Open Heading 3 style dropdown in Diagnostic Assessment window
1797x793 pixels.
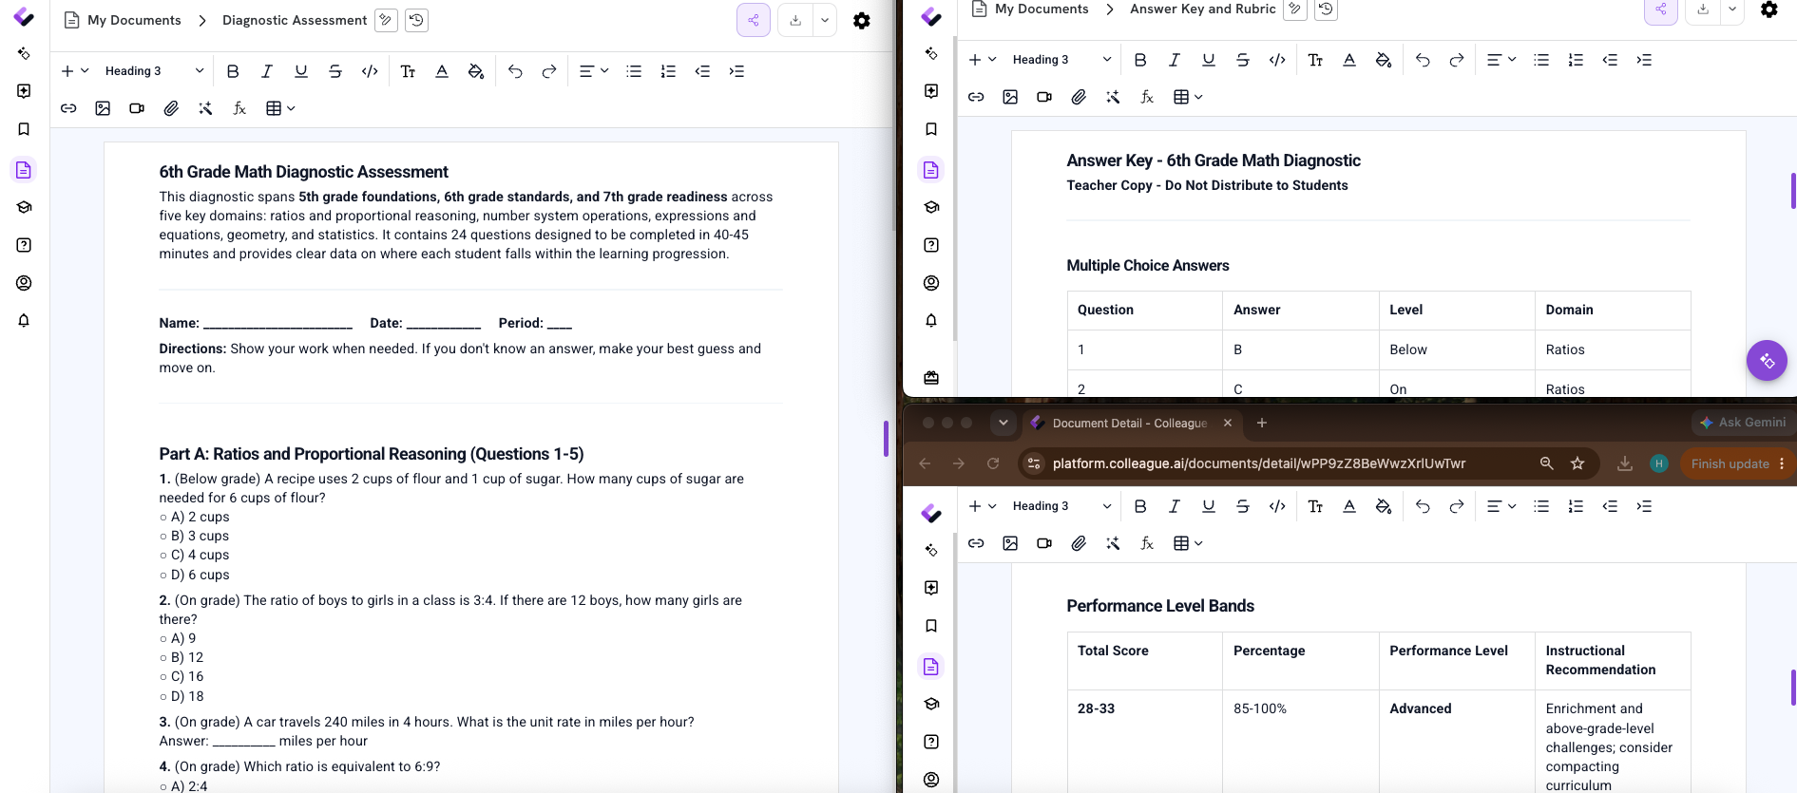tap(154, 71)
